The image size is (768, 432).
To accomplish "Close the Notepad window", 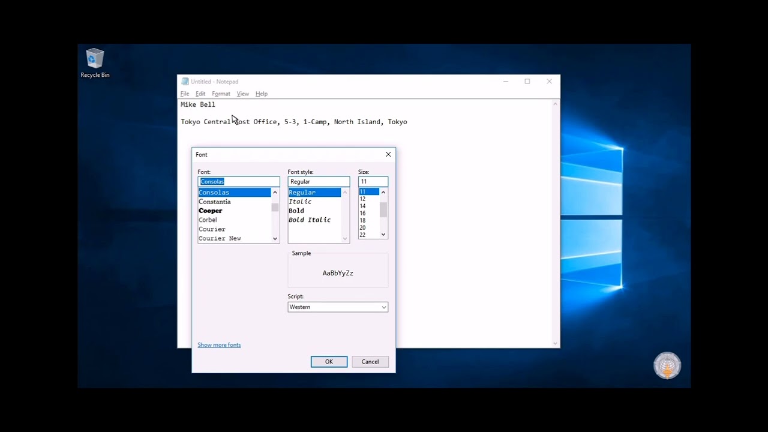I will [549, 82].
